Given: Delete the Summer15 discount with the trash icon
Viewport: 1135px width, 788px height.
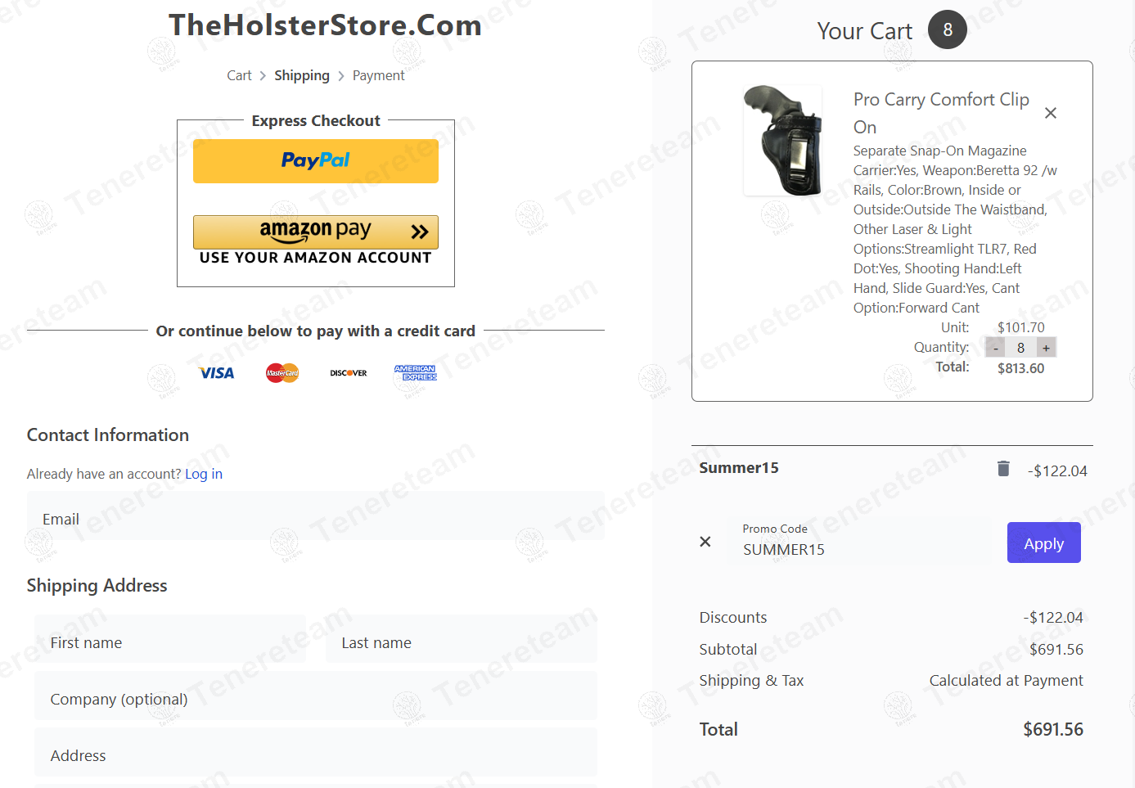Looking at the screenshot, I should coord(1003,468).
